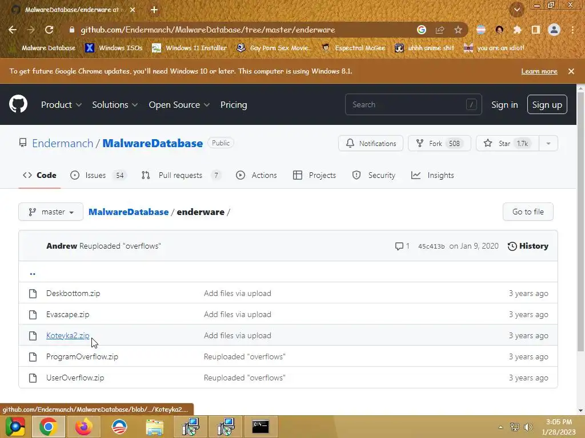
Task: Click the file icon next to Deskbottom.zip
Action: click(x=33, y=294)
